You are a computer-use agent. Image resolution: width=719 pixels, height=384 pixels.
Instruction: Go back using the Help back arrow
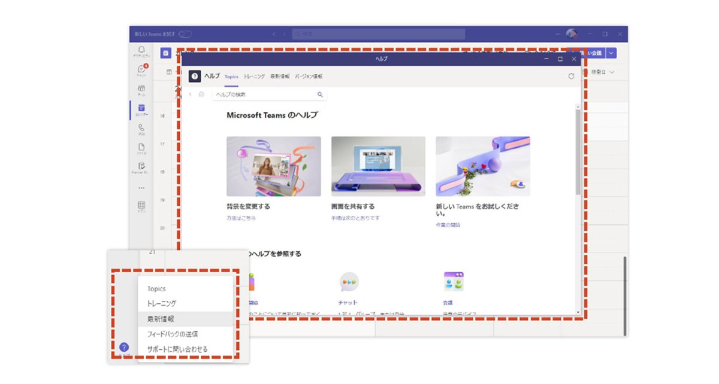coord(191,95)
